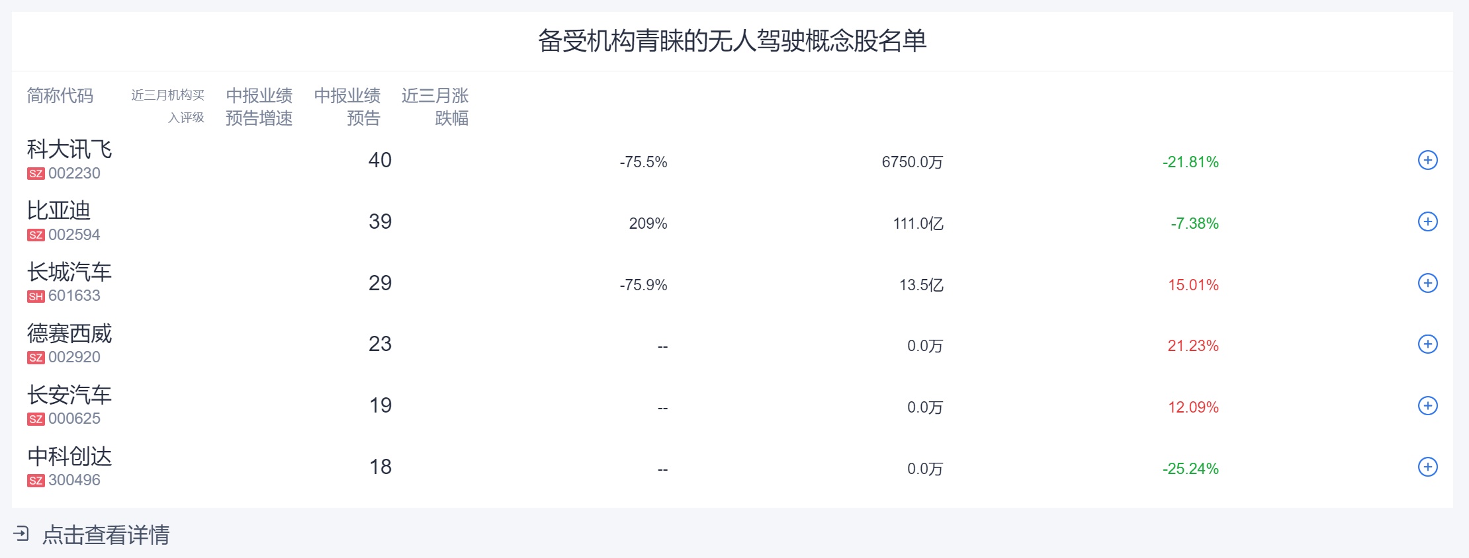Add 比亚迪 with its plus icon
Viewport: 1469px width, 558px height.
pyautogui.click(x=1427, y=222)
